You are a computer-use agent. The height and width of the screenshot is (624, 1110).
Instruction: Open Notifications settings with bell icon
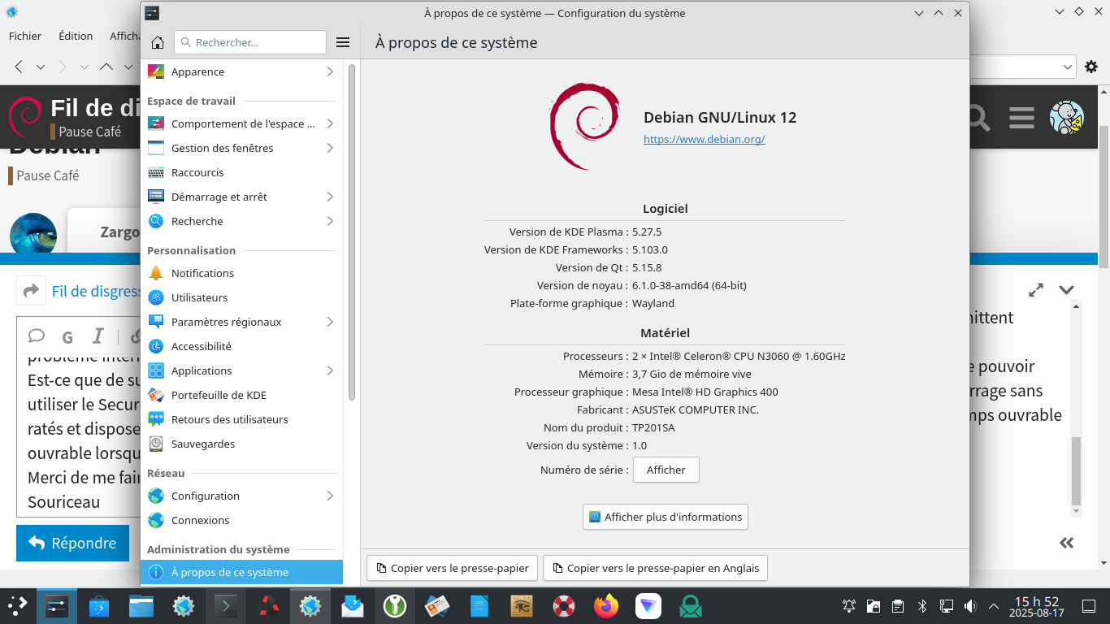coord(202,273)
